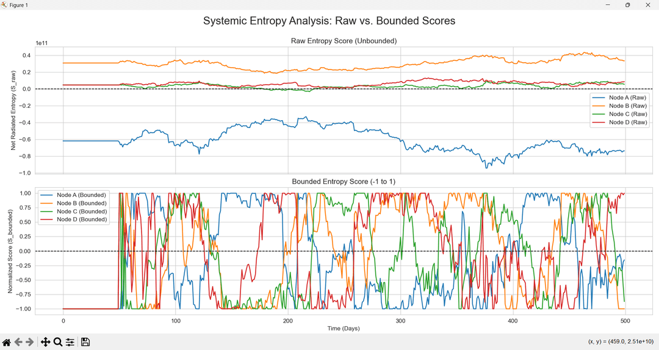659x350 pixels.
Task: Go back to the previous view
Action: (x=18, y=342)
